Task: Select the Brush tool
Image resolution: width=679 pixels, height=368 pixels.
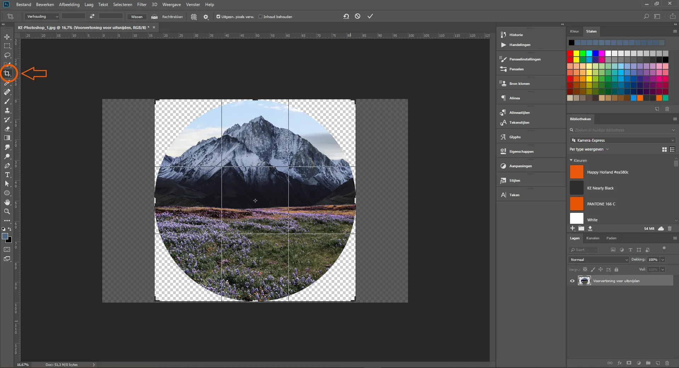Action: [7, 101]
